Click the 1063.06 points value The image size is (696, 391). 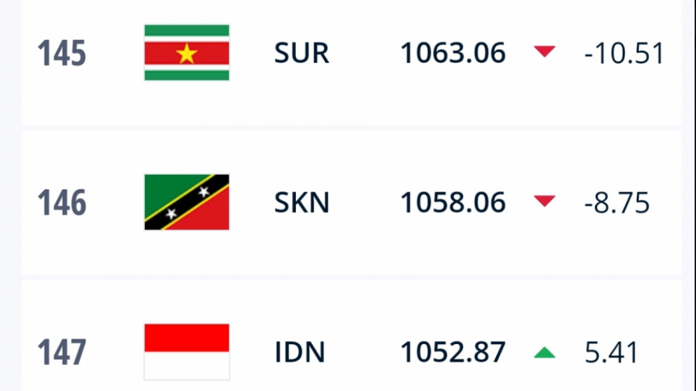453,53
